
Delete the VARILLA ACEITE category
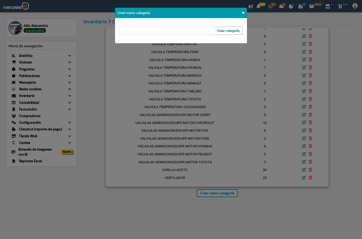click(x=310, y=170)
